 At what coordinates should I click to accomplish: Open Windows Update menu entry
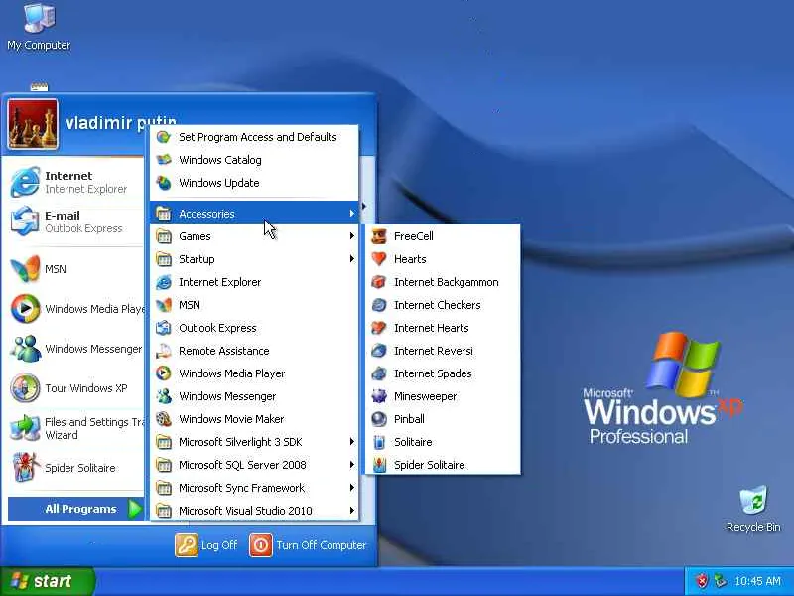point(254,183)
